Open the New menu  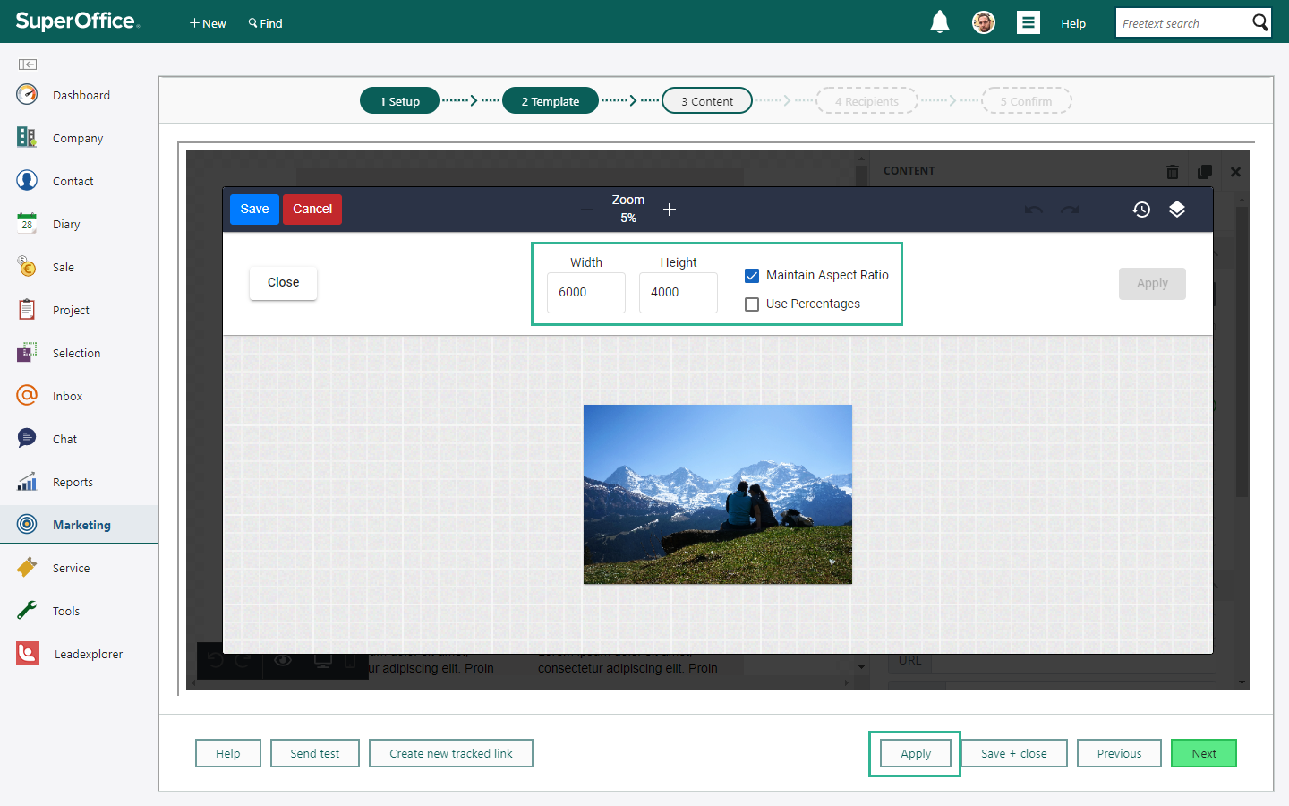(208, 23)
